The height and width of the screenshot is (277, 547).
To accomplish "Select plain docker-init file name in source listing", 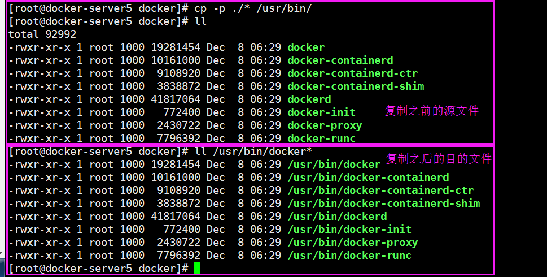I will click(x=321, y=112).
